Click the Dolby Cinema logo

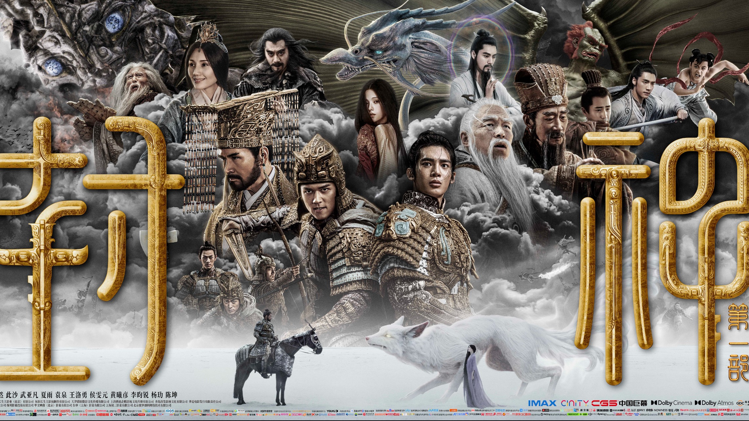[x=672, y=403]
